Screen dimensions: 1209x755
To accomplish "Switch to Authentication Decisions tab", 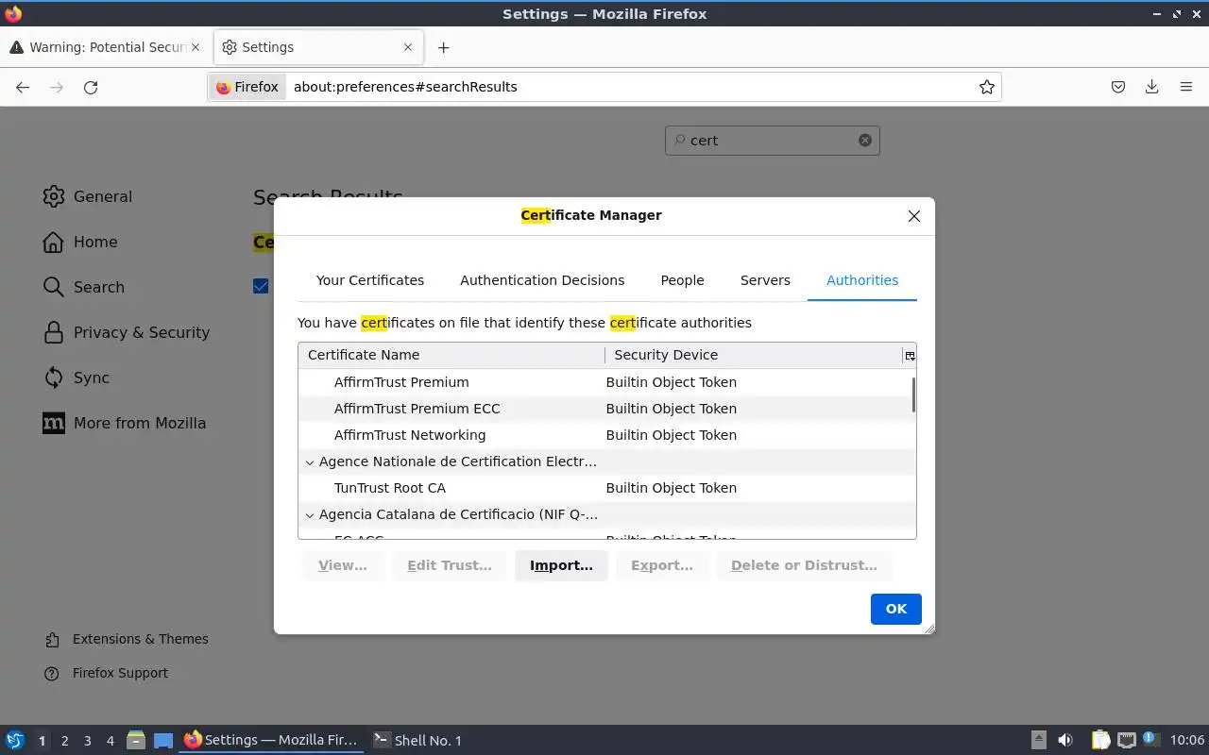I will [x=542, y=280].
